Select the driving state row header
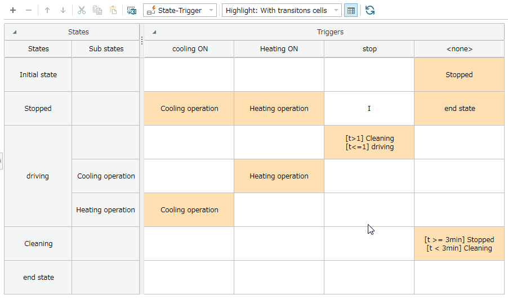508x299 pixels. coord(38,176)
